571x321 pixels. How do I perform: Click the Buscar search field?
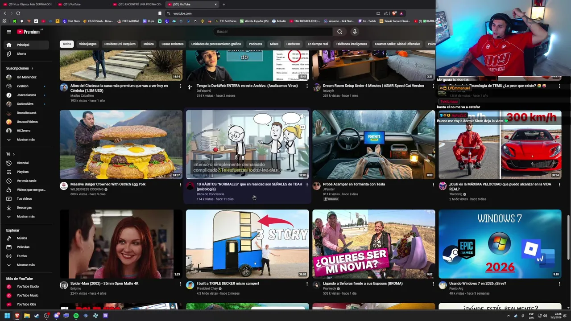(273, 32)
